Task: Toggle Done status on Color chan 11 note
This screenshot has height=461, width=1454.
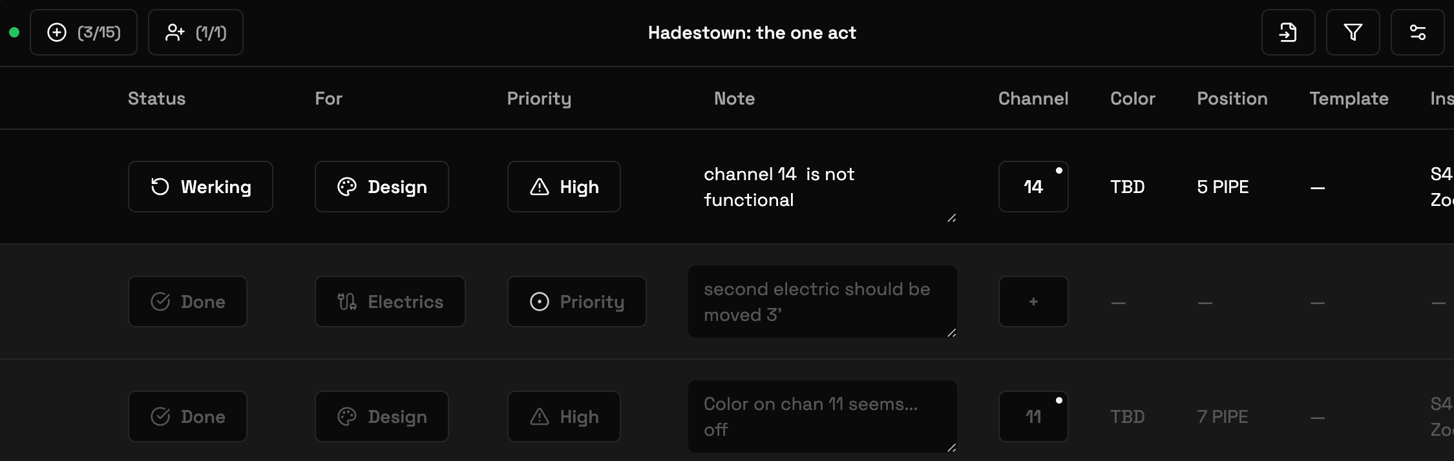Action: tap(187, 416)
